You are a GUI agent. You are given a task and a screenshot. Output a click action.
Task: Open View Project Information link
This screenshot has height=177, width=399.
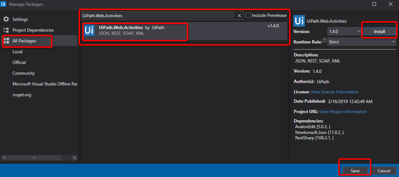[343, 112]
